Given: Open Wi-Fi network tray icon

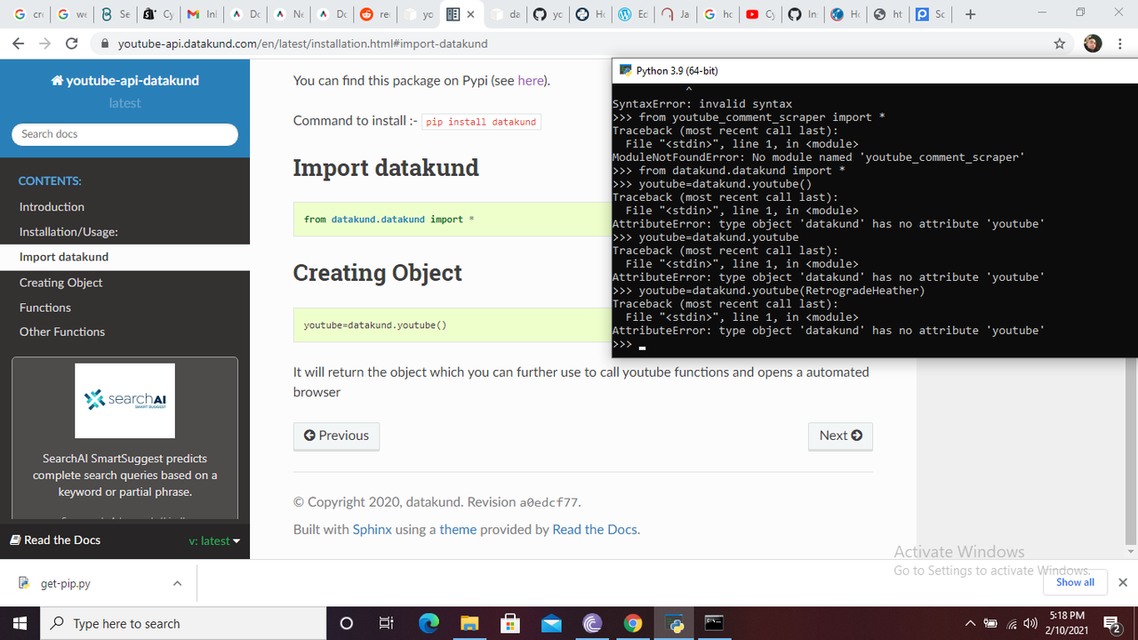Looking at the screenshot, I should pos(1012,623).
